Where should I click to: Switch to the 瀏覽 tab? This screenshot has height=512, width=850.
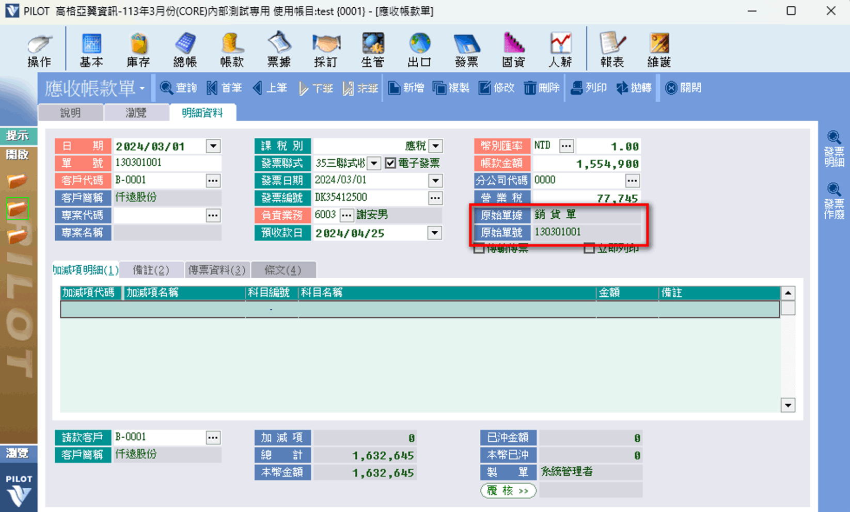[x=136, y=113]
